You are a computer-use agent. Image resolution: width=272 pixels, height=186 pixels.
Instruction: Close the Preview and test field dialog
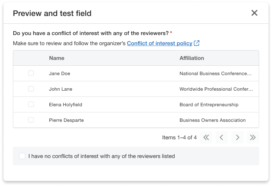tap(254, 13)
